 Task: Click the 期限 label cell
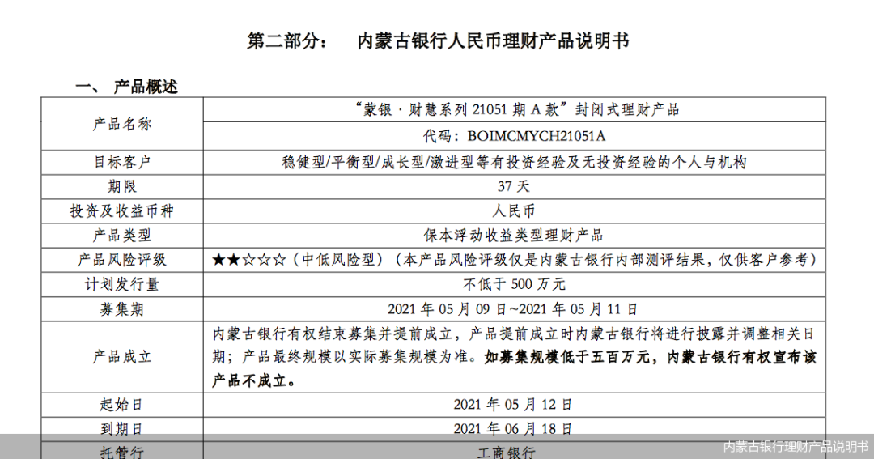[x=122, y=187]
